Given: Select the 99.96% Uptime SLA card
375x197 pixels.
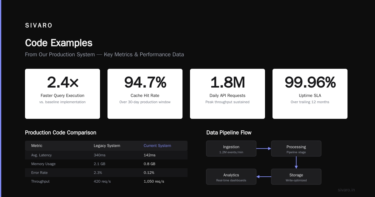Looking at the screenshot, I should click(310, 94).
